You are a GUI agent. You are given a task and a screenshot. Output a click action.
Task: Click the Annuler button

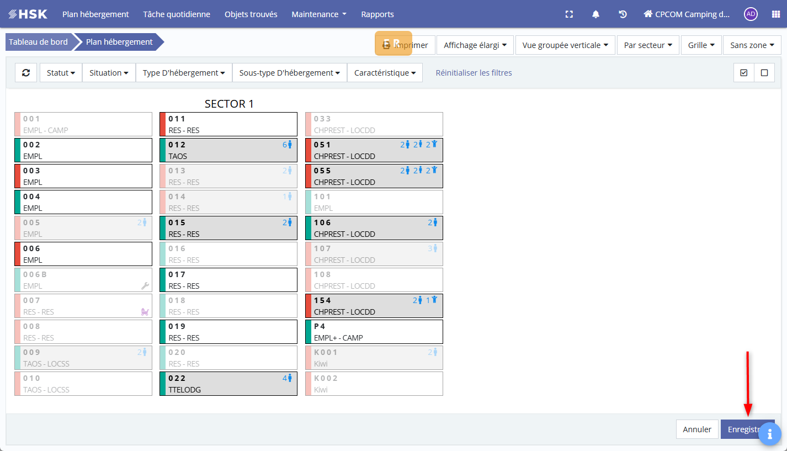tap(697, 429)
